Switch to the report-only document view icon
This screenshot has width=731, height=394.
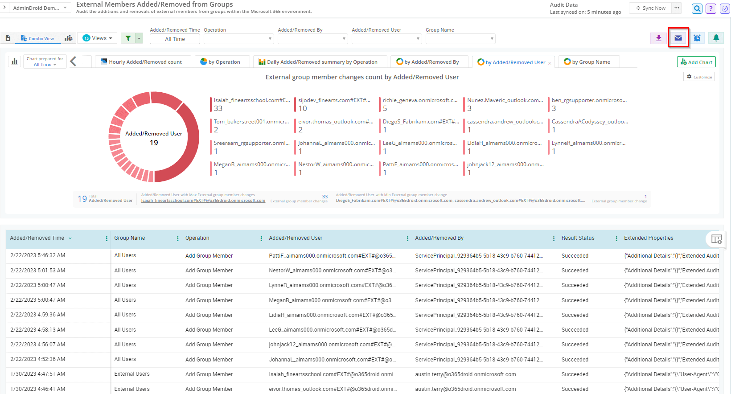click(8, 38)
